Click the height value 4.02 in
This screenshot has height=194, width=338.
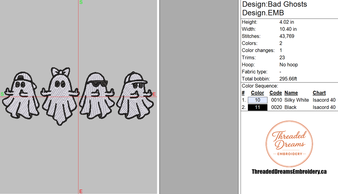(287, 22)
